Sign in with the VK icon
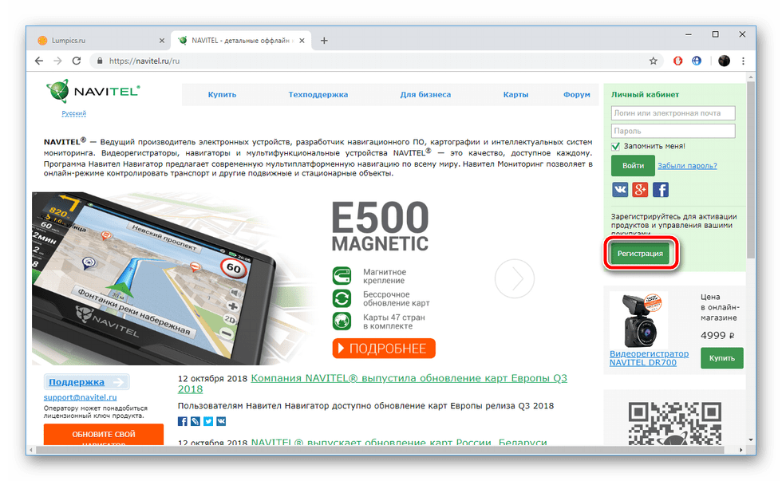The height and width of the screenshot is (481, 782). pyautogui.click(x=620, y=189)
